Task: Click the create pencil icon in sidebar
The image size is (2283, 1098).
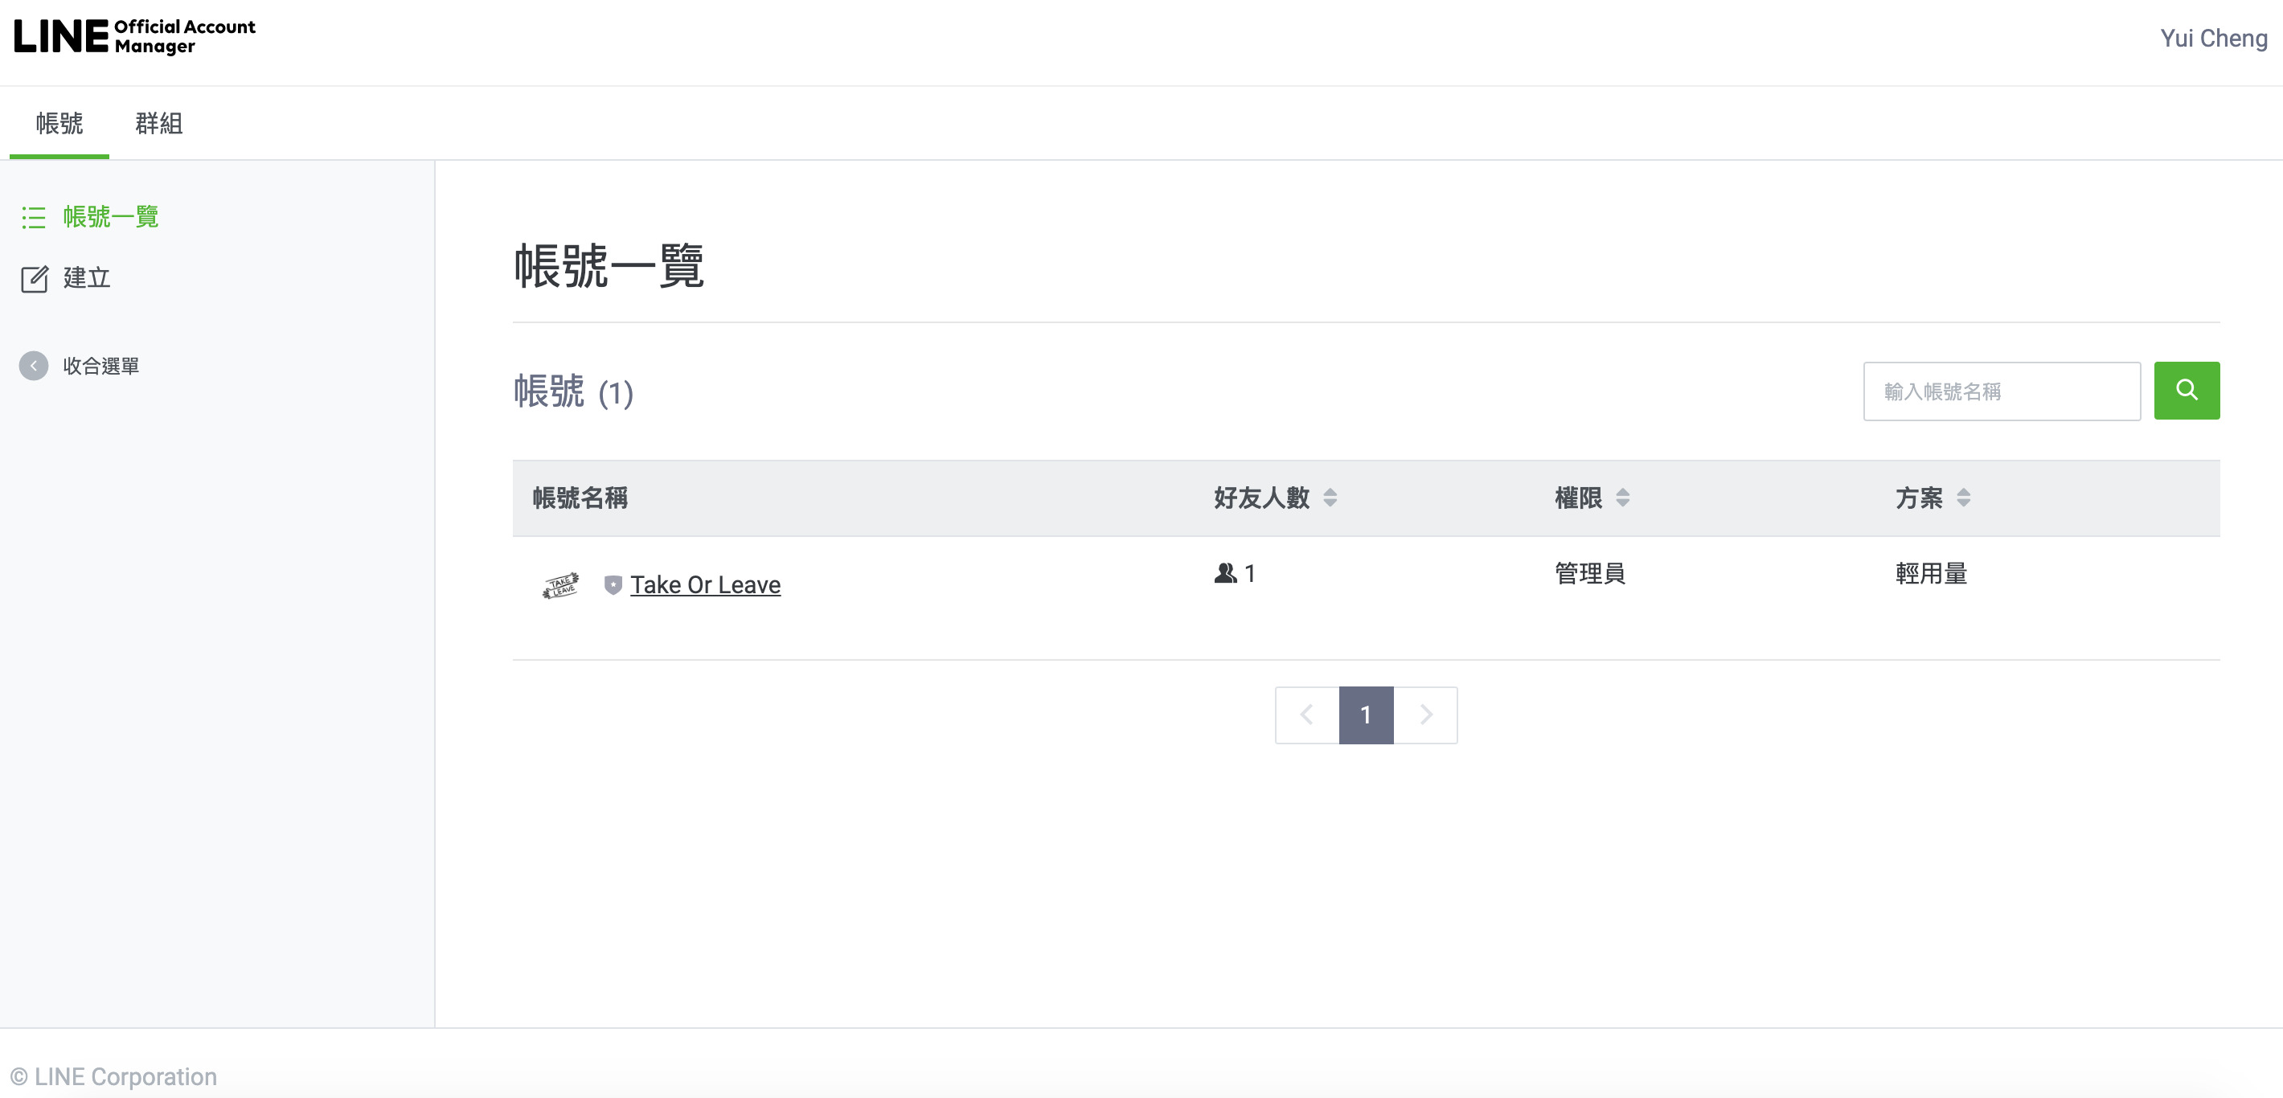Action: tap(34, 279)
